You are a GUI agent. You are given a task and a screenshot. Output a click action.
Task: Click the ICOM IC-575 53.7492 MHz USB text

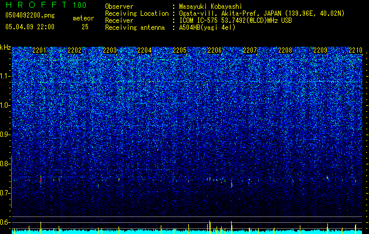click(235, 20)
